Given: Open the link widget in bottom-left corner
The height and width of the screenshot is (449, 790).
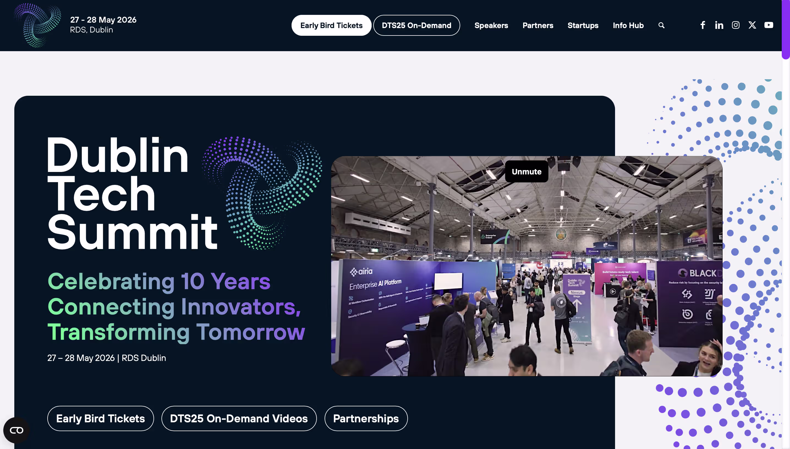Looking at the screenshot, I should [x=16, y=431].
